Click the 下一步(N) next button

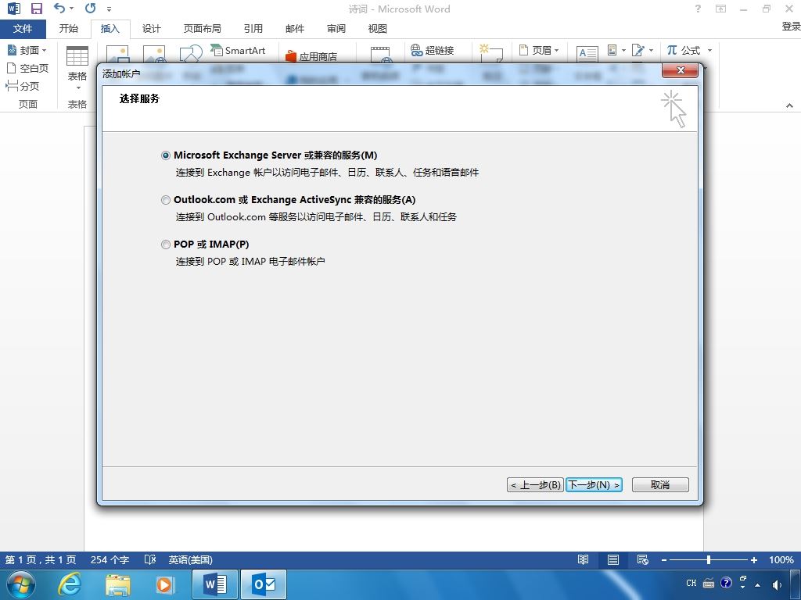(x=594, y=484)
